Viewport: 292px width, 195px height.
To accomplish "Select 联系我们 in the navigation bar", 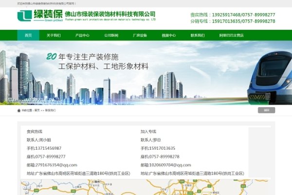I will click(198, 35).
